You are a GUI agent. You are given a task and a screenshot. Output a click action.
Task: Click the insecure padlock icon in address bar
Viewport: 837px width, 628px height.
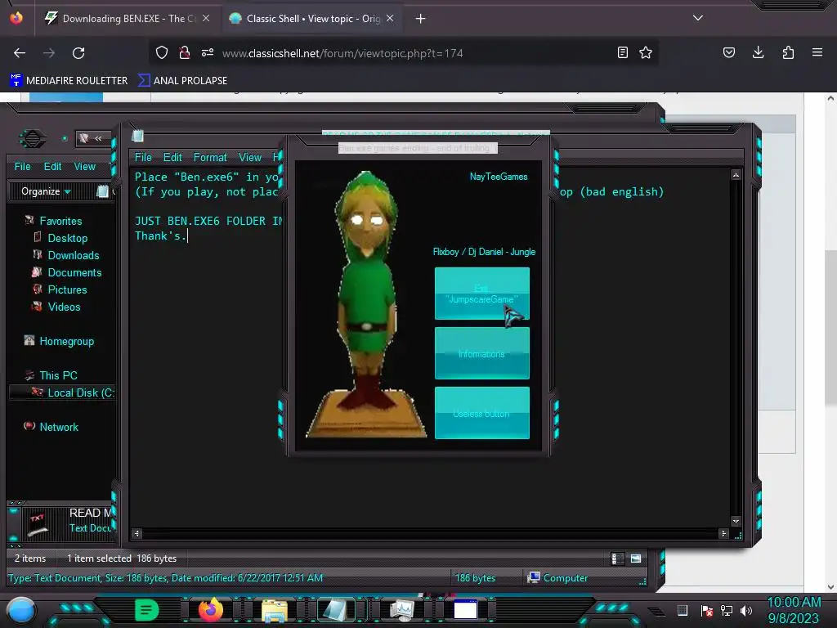coord(185,52)
